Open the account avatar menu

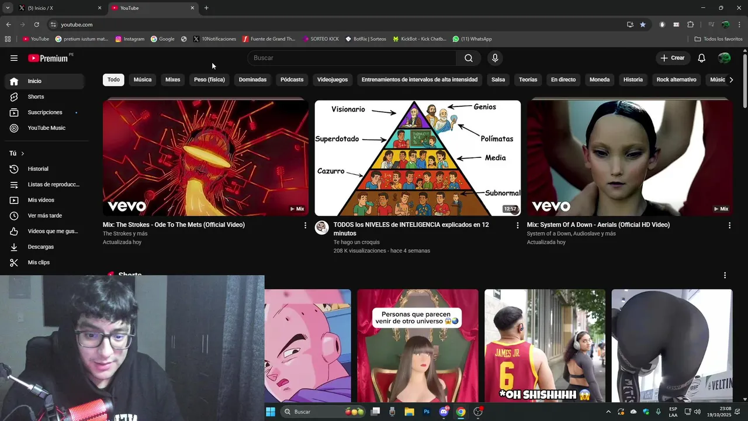click(725, 58)
